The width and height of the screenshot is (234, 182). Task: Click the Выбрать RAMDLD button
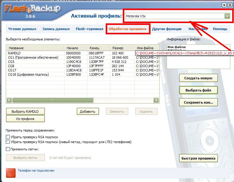(x=25, y=112)
